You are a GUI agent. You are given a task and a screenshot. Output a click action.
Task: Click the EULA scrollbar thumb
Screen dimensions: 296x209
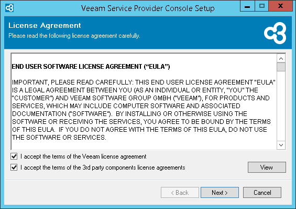tap(281, 67)
